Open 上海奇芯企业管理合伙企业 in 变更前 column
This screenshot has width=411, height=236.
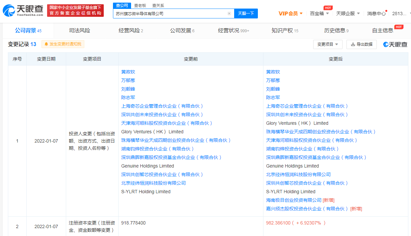point(162,106)
